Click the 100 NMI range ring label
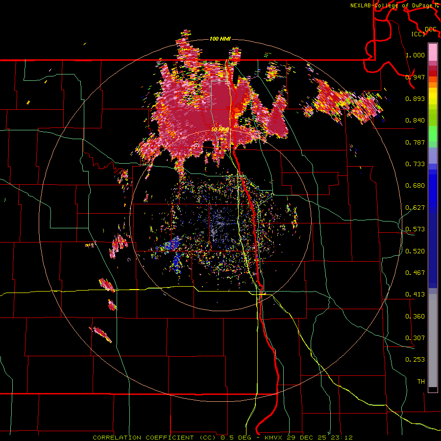This screenshot has height=441, width=441. [x=220, y=39]
